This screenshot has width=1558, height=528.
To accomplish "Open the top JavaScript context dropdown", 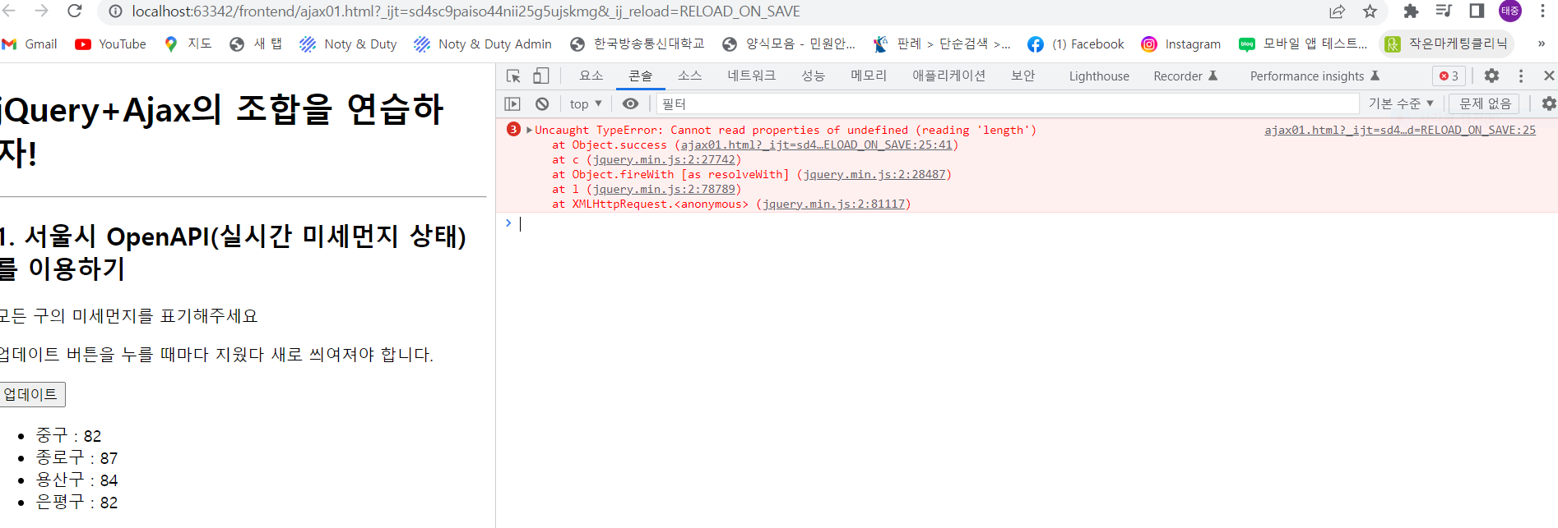I will pyautogui.click(x=586, y=104).
